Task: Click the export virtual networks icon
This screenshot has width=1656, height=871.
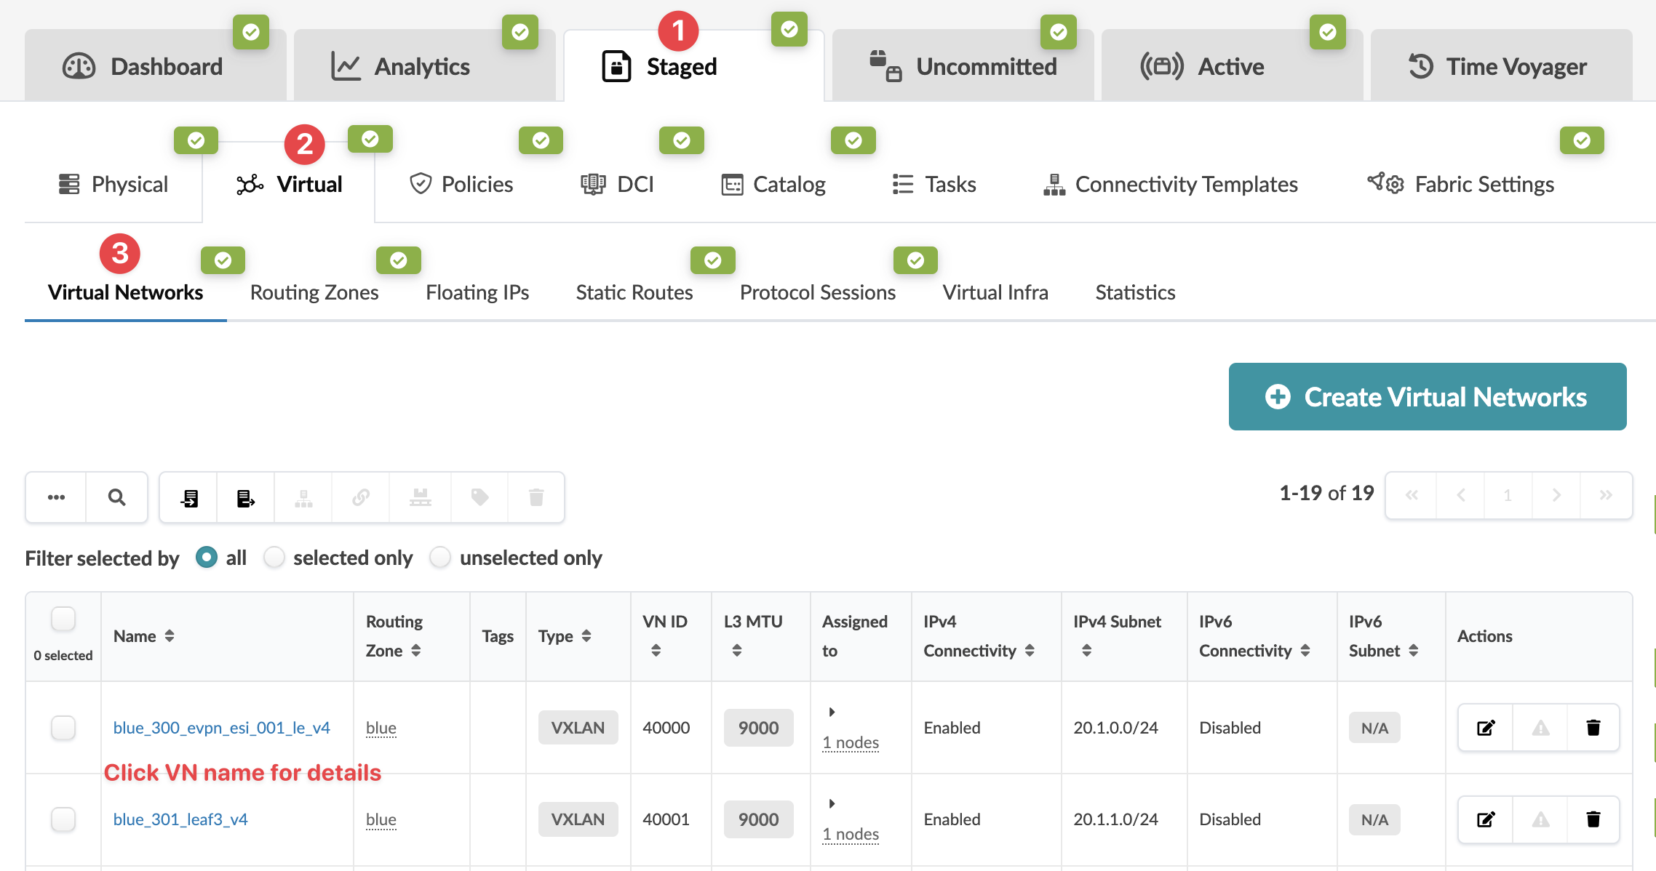Action: click(246, 497)
